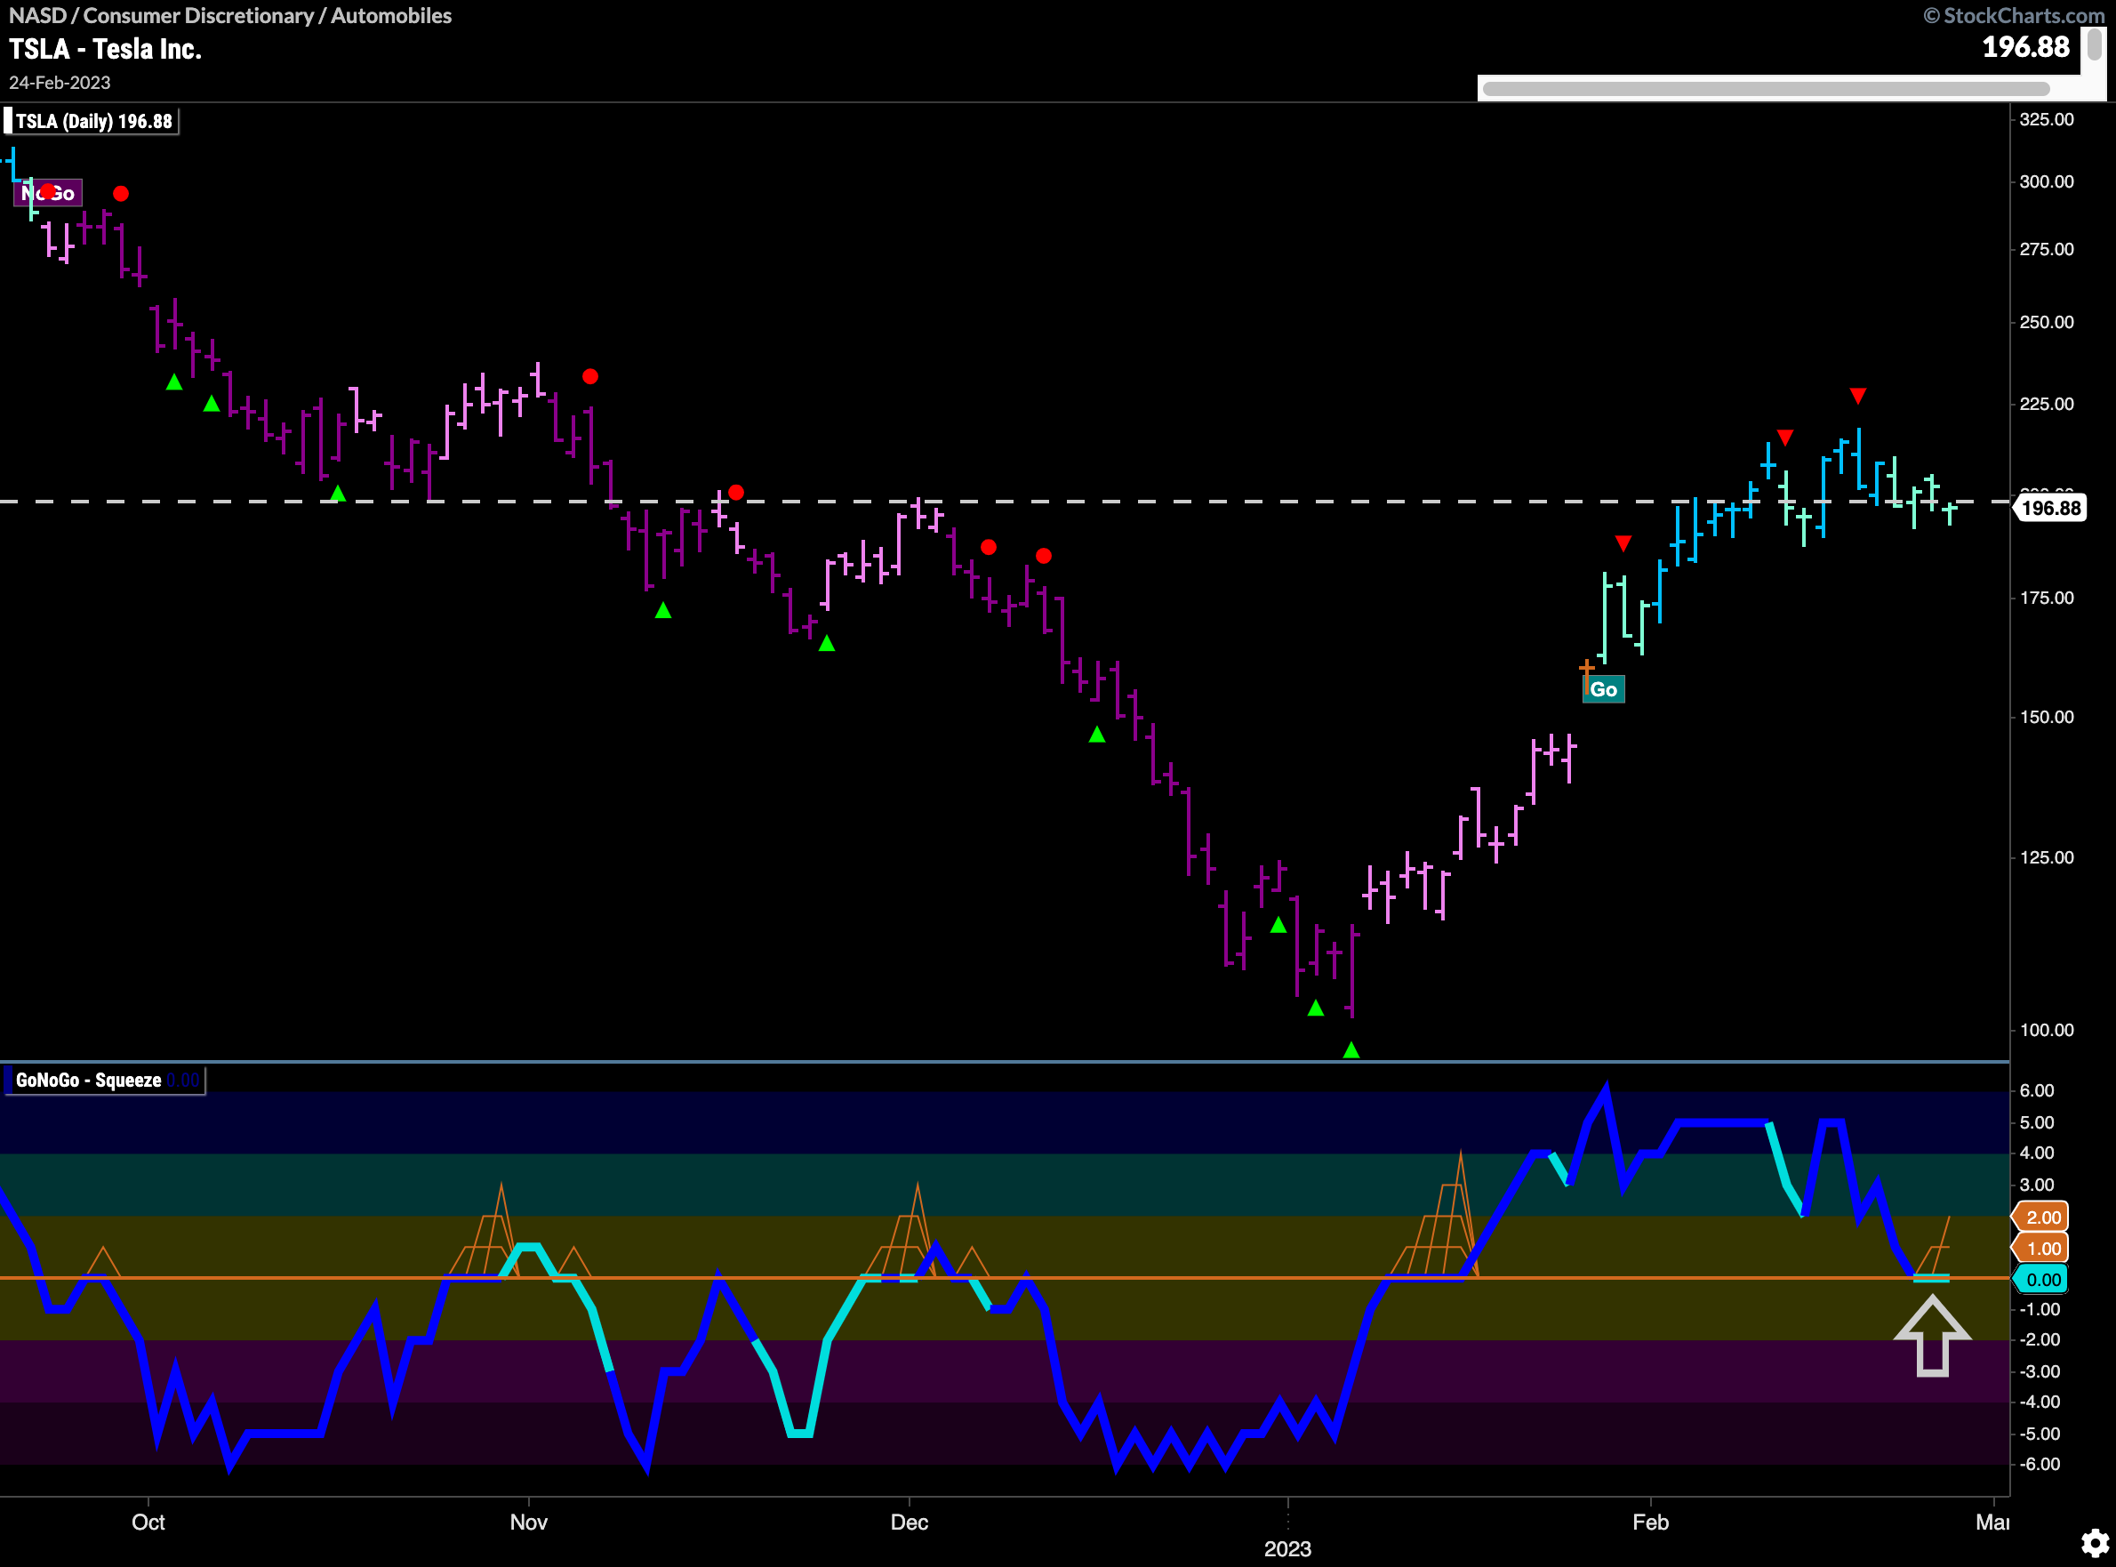Click the 125.00 price axis label

tap(2047, 857)
